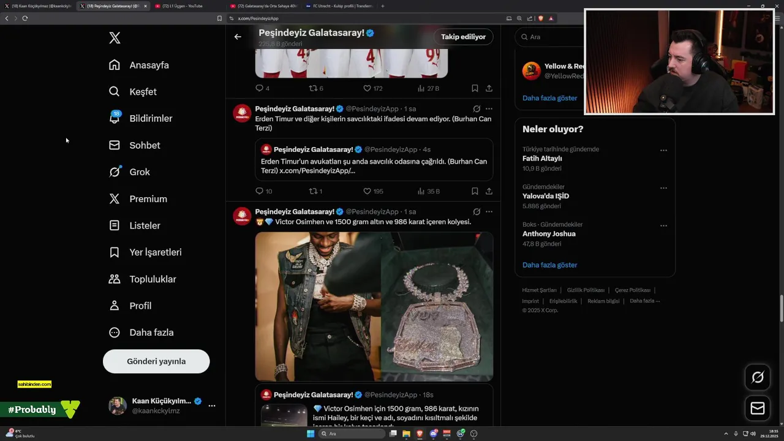Open Discord from taskbar
The height and width of the screenshot is (441, 784).
(434, 434)
